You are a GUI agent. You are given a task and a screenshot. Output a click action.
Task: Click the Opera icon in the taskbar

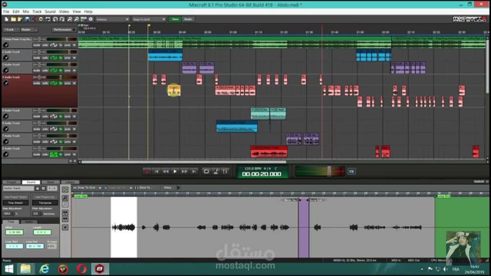tap(81, 269)
